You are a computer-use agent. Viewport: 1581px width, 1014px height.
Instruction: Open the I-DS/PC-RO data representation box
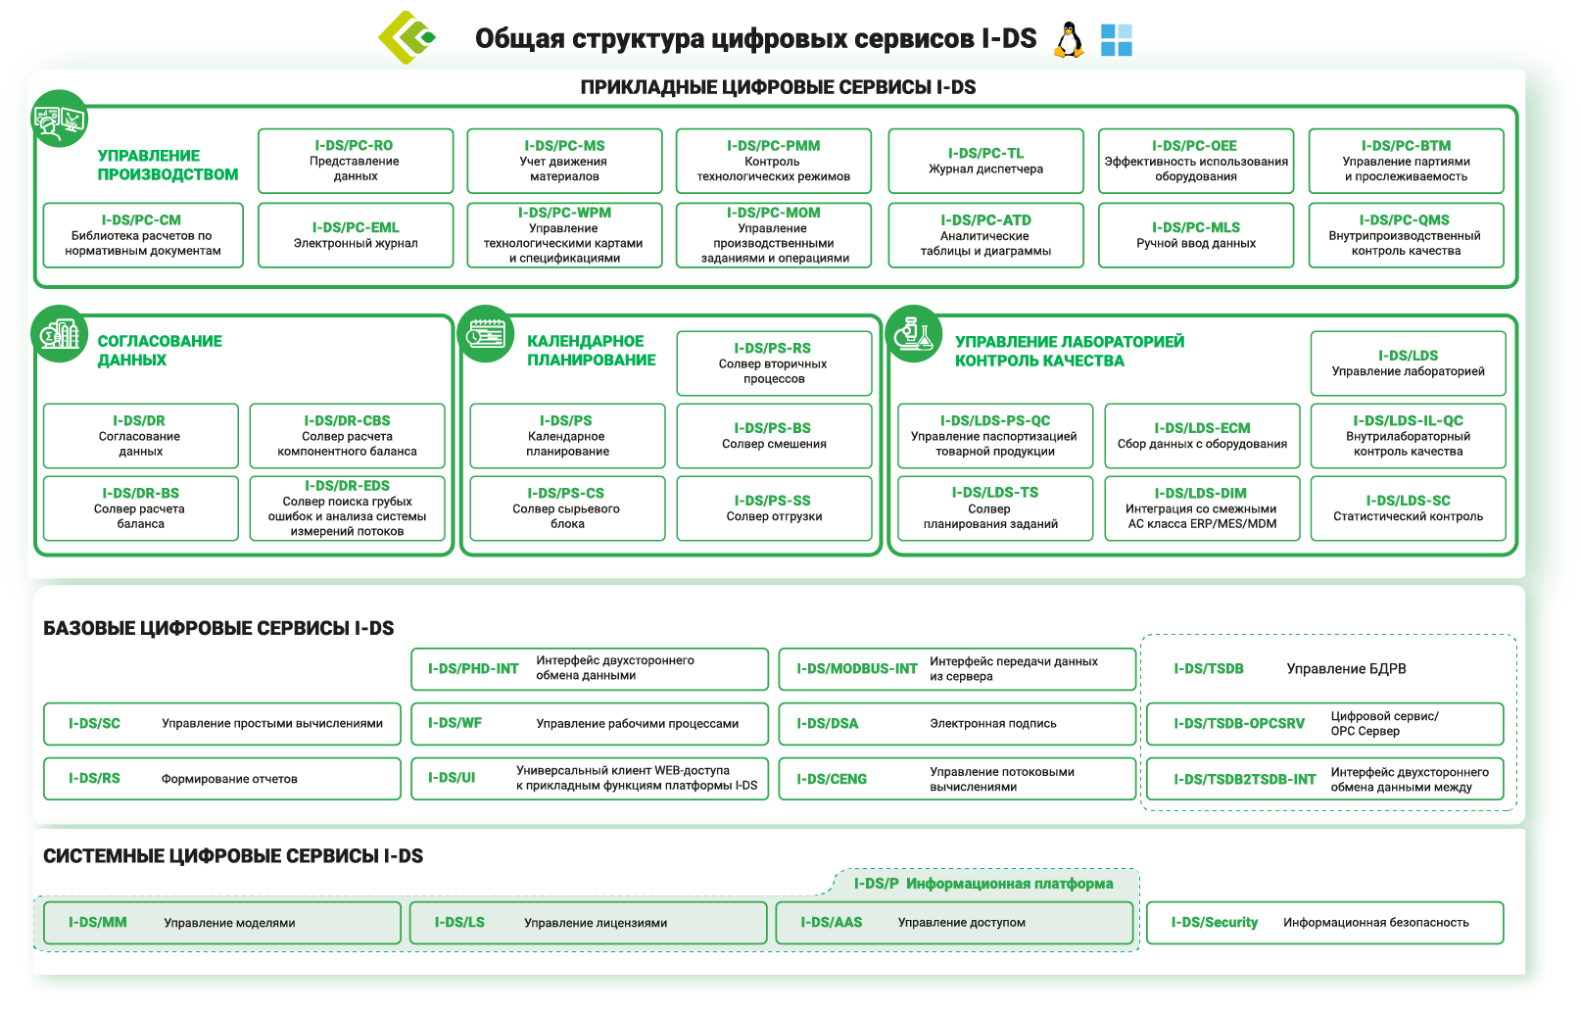(x=356, y=161)
